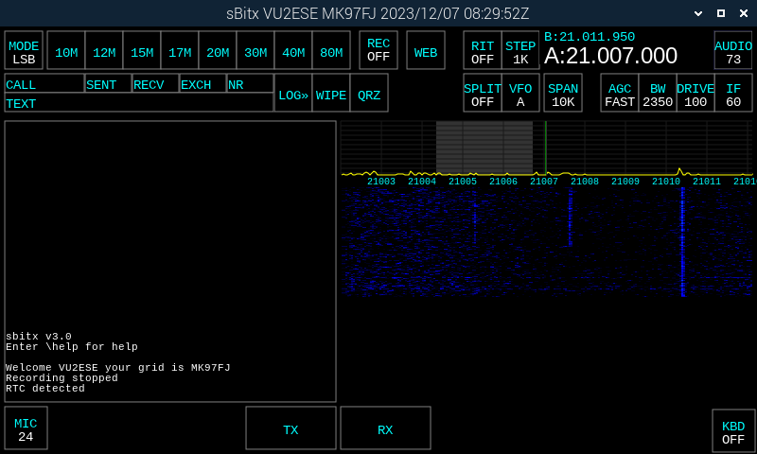
Task: Select the 'RTC detected' console line
Action: coord(44,388)
